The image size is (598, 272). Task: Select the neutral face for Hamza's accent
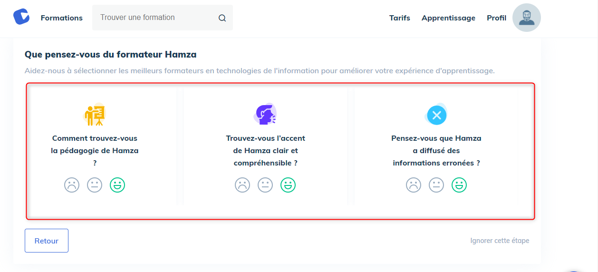pos(265,185)
